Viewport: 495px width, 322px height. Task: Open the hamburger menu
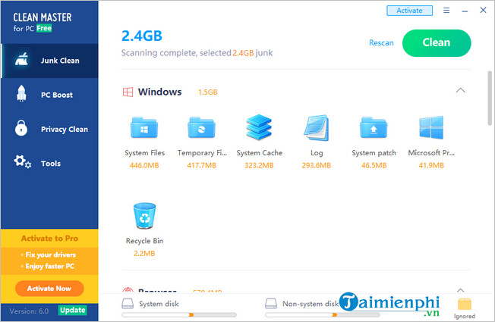tap(446, 11)
